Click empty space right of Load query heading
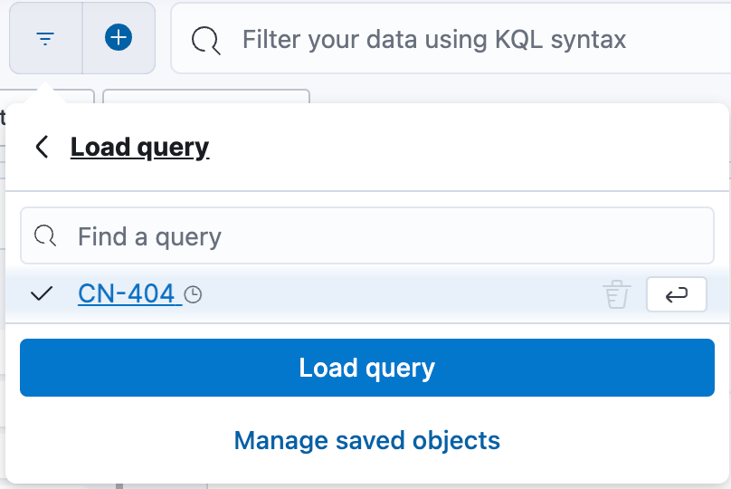The image size is (731, 489). tap(466, 148)
